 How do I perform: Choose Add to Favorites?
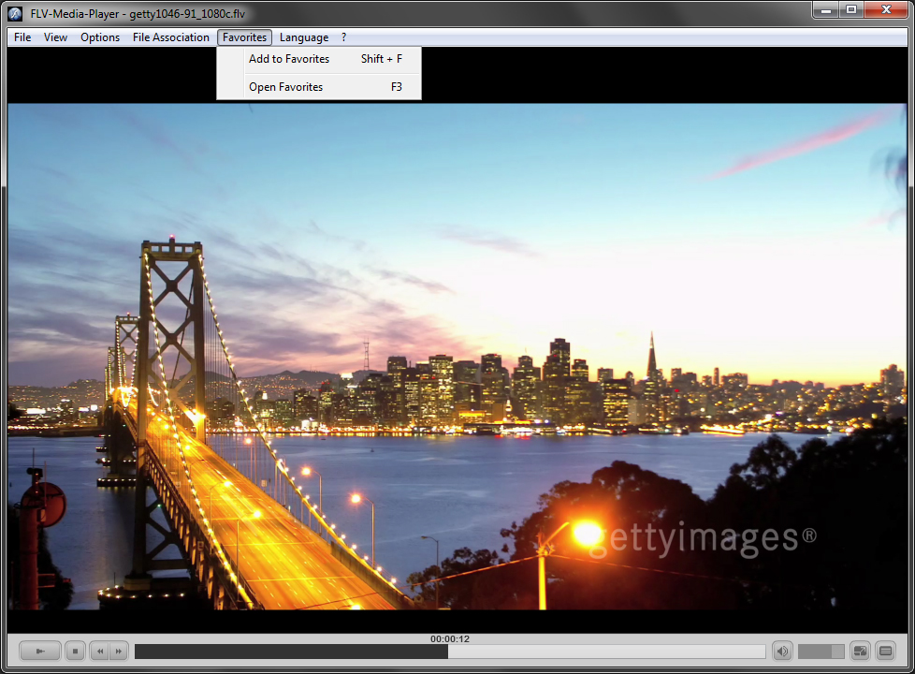(x=319, y=59)
